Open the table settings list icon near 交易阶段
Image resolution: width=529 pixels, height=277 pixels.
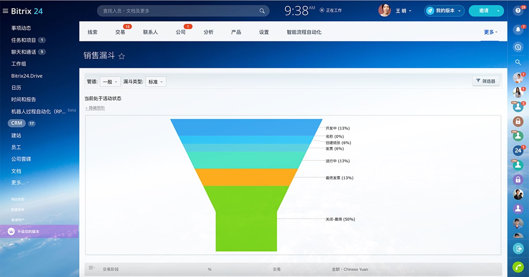tap(92, 268)
